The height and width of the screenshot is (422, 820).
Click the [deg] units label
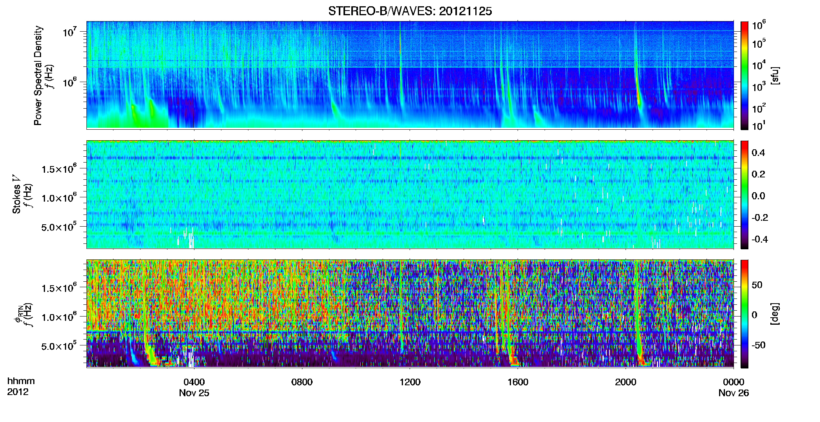pyautogui.click(x=775, y=314)
